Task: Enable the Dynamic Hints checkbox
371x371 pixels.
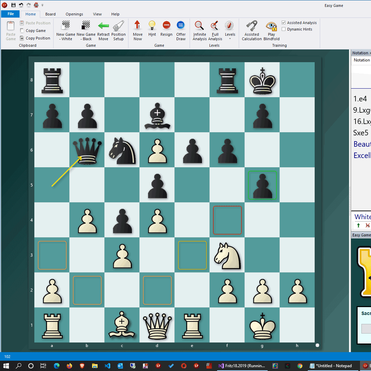Action: [x=284, y=29]
